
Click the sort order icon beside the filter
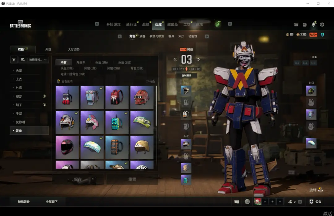click(23, 60)
